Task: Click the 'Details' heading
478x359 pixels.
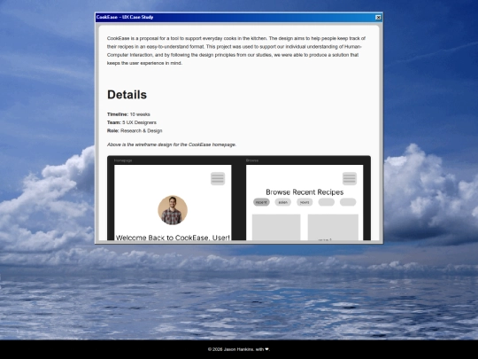Action: click(127, 95)
